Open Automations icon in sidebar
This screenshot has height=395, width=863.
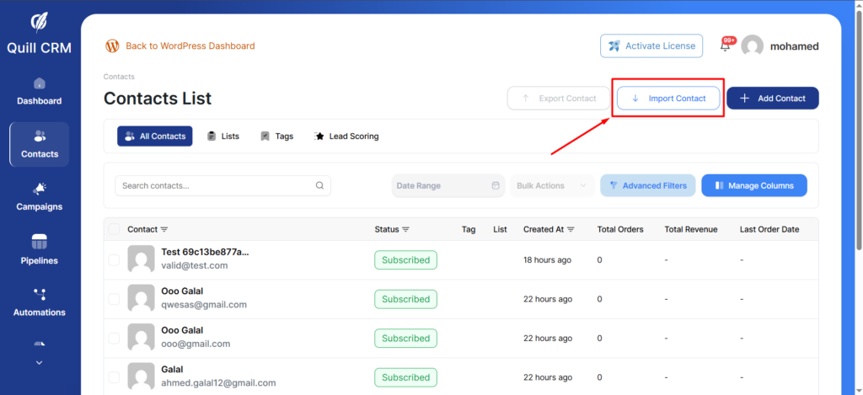coord(39,295)
